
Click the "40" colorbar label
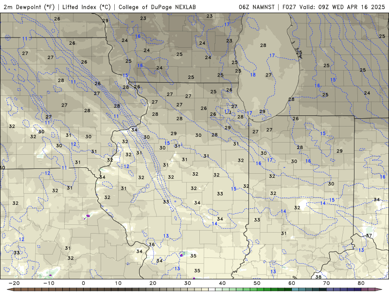pos(222,283)
